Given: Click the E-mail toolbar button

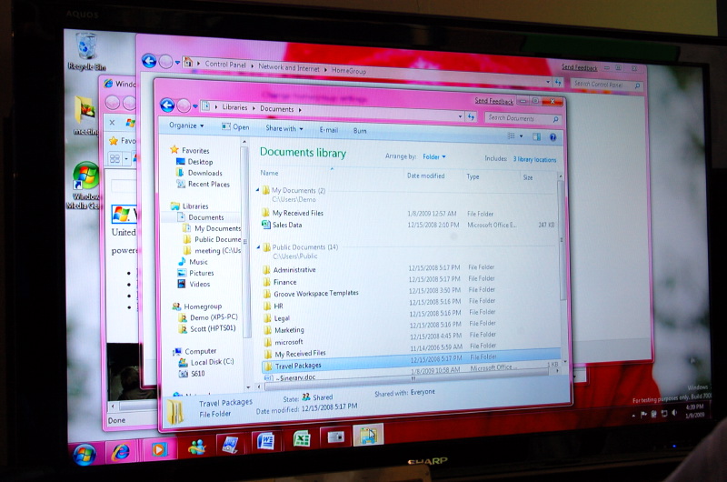Looking at the screenshot, I should (328, 130).
